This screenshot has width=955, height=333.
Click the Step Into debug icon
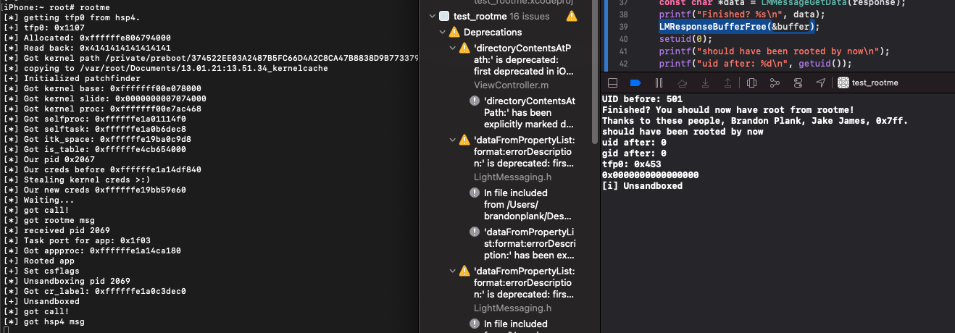(x=705, y=83)
